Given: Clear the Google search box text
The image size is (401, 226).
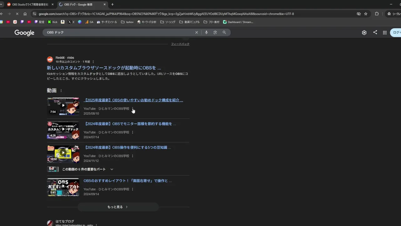Looking at the screenshot, I should 197,32.
